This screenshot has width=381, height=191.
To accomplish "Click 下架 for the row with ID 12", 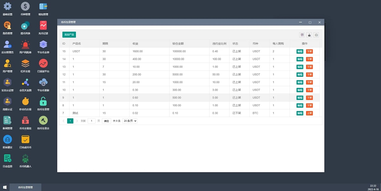I will (309, 75).
